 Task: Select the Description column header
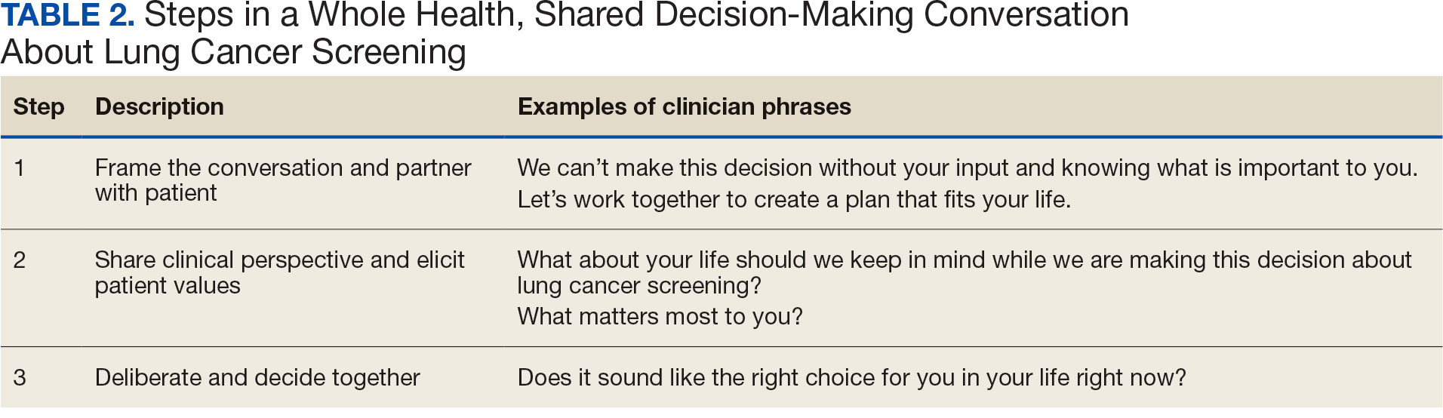pos(159,107)
